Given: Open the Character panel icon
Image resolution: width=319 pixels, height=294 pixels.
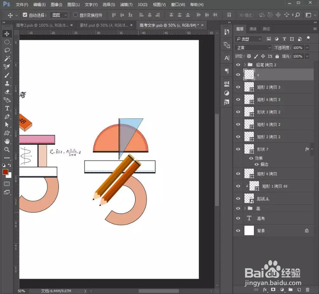Looking at the screenshot, I should tap(227, 58).
